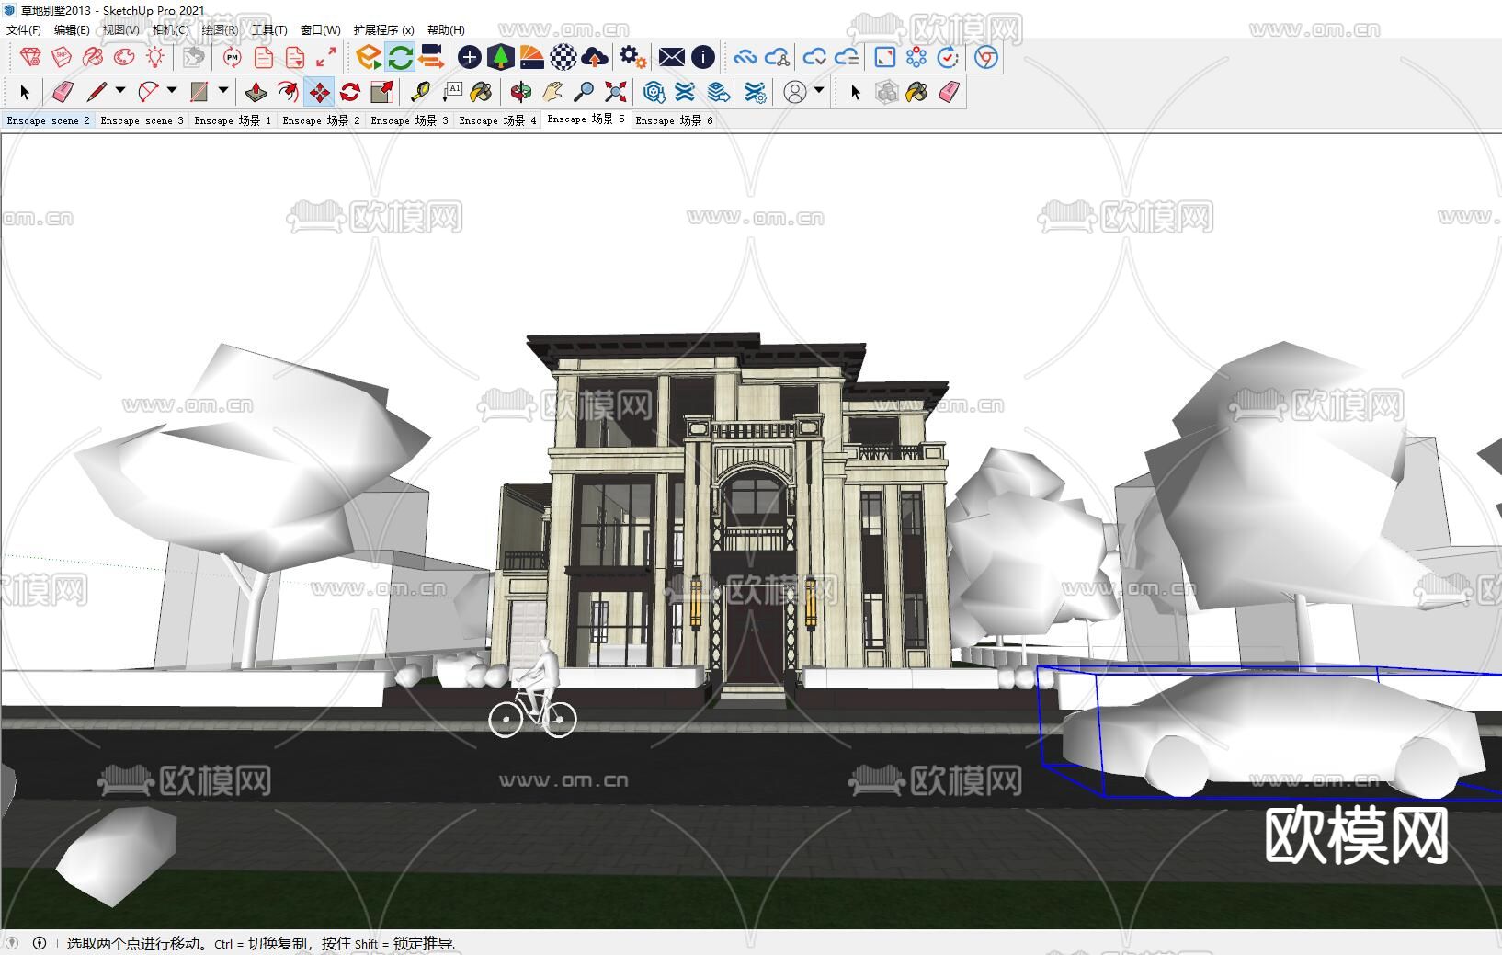Pick the Select arrow left of the pink Eraser

coord(25,92)
